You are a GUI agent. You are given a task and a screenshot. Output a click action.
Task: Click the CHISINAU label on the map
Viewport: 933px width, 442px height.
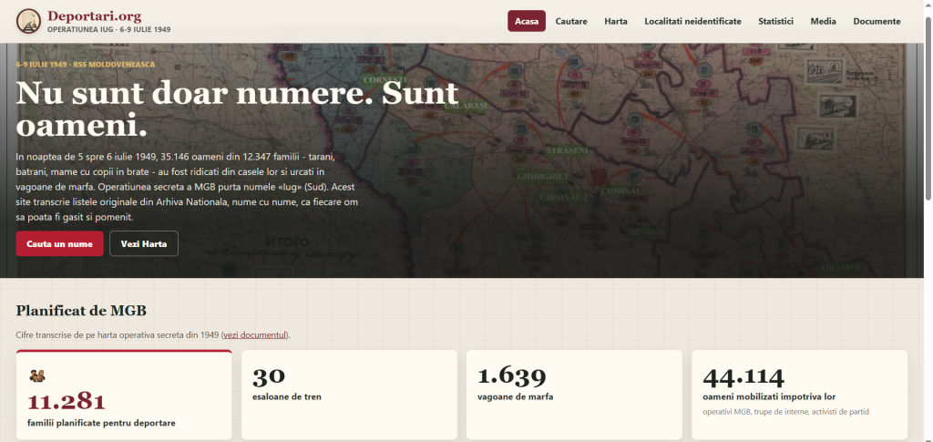pos(621,191)
